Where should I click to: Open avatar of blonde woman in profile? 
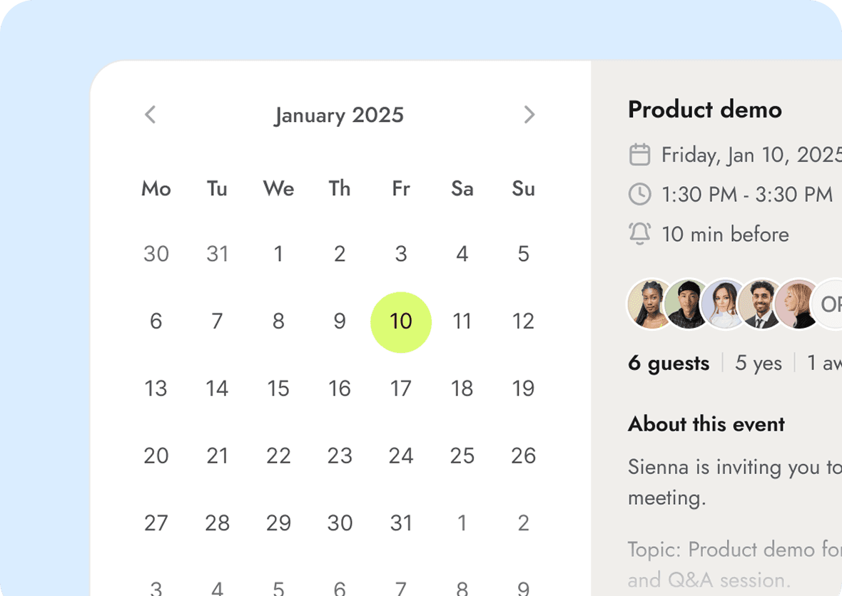[798, 304]
